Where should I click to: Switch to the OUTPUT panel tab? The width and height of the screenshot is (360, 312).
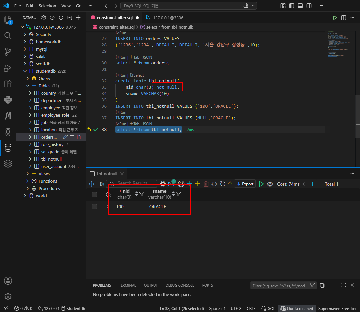pos(151,285)
